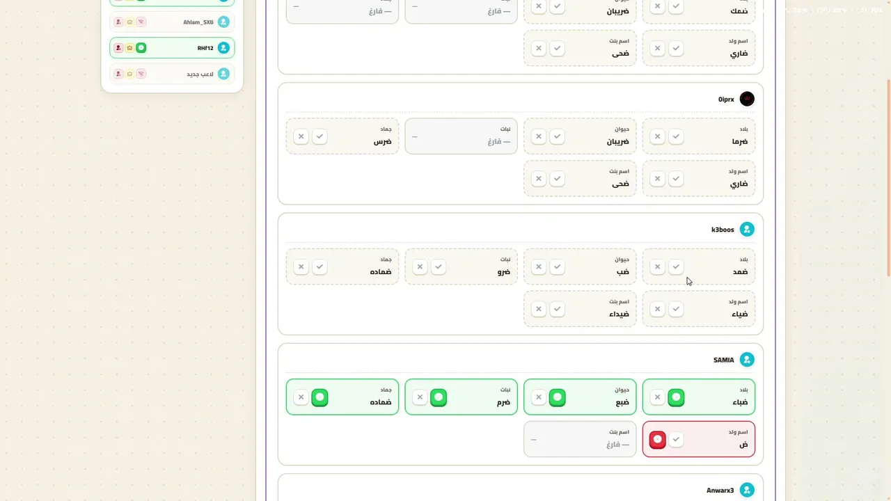The image size is (891, 501).
Task: Click the remove-player icon next to Ahlam_SXB
Action: coord(118,22)
